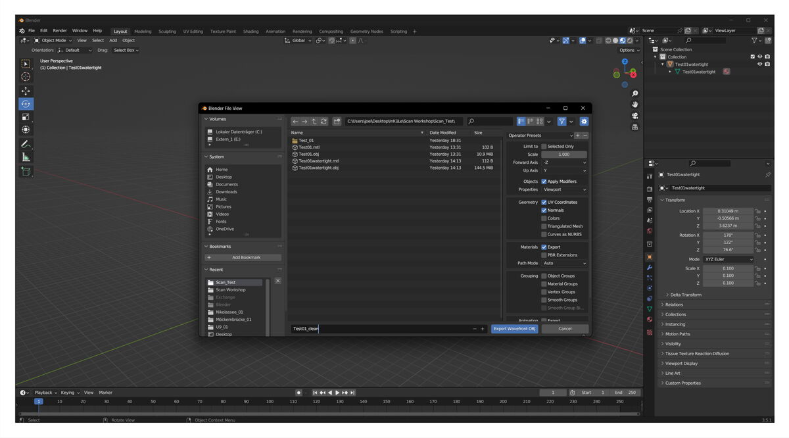Enable Triangulated Mesh checkbox
Image resolution: width=789 pixels, height=438 pixels.
click(544, 226)
